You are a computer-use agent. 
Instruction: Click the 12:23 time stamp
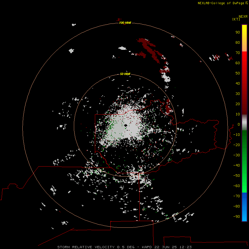point(185,247)
